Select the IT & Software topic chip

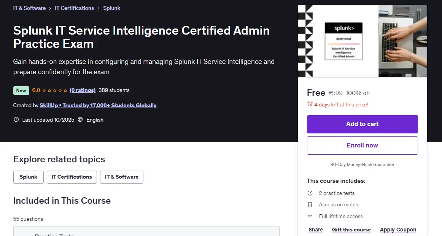pos(122,177)
